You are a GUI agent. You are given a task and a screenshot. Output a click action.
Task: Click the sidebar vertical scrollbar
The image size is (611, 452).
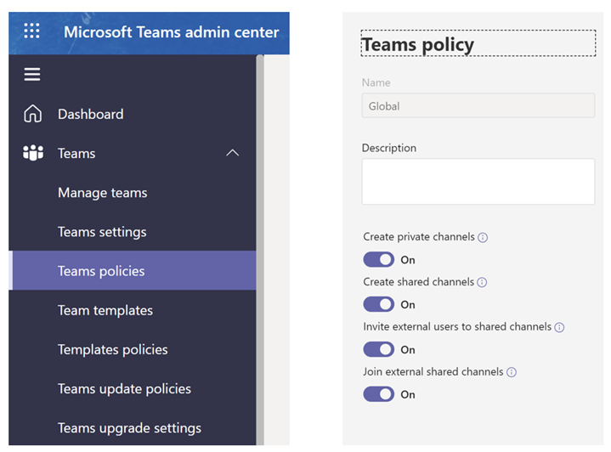pos(260,250)
